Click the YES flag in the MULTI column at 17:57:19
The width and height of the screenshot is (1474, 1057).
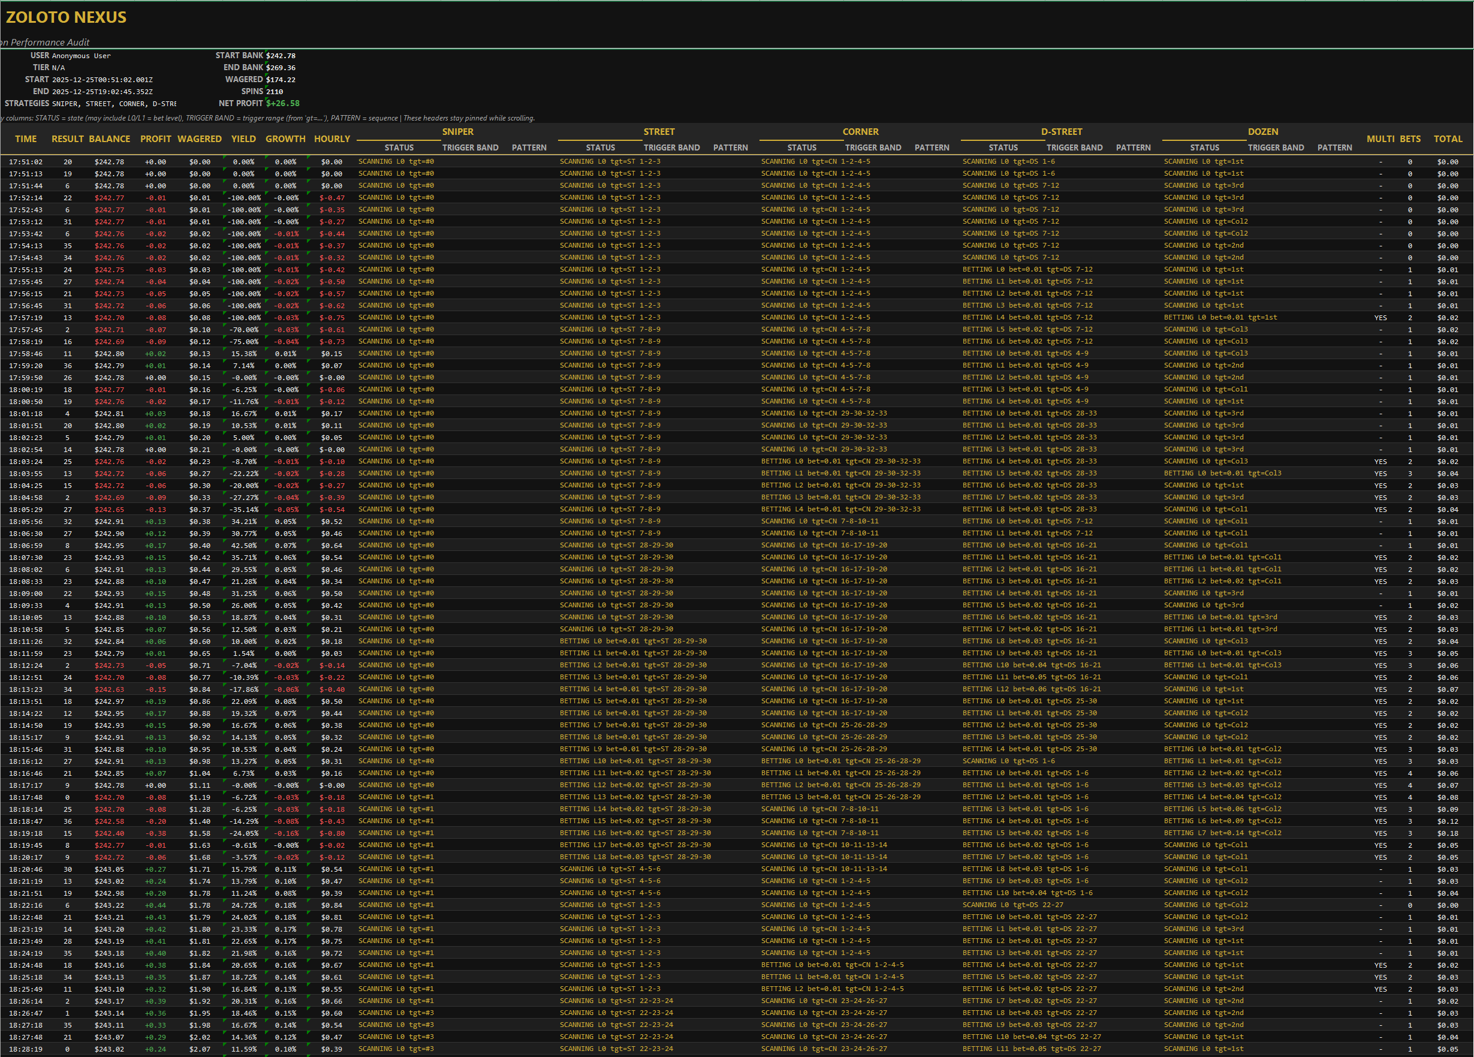(1380, 317)
